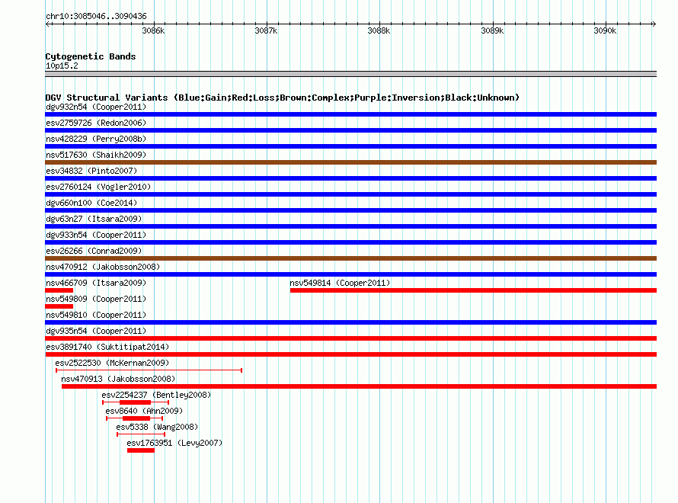The image size is (678, 503).
Task: Click the 10p15.2 band label
Action: coord(62,66)
